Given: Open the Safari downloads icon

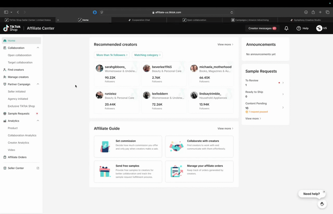Looking at the screenshot, I should coord(306,12).
